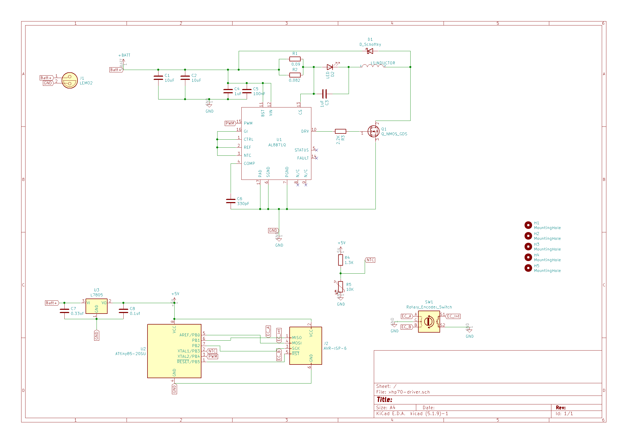Select the H4 mounting hole symbol

click(x=528, y=257)
